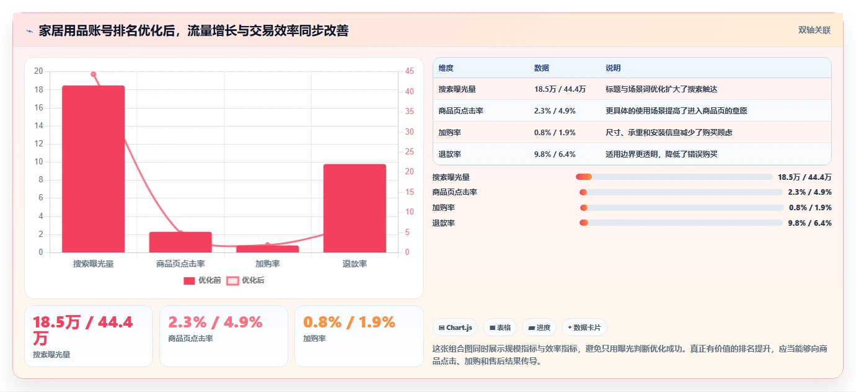
Task: Click the 进度 tag
Action: click(539, 327)
